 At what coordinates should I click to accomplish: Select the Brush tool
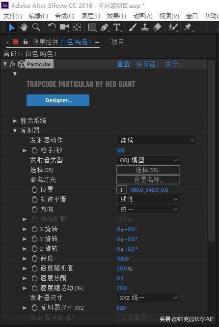133,28
